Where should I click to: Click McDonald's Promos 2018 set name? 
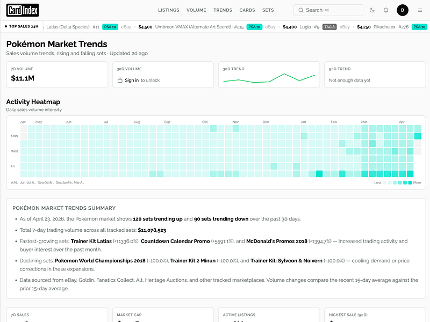pyautogui.click(x=277, y=241)
